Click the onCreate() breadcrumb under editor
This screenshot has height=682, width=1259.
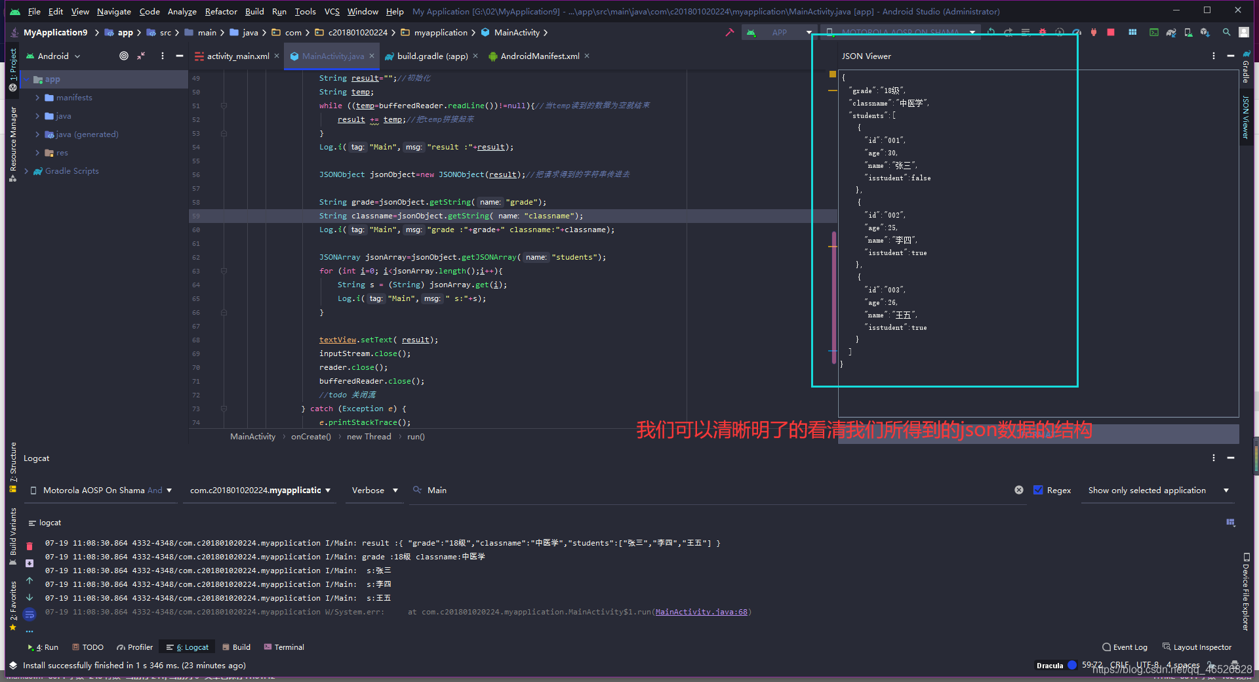(x=311, y=436)
